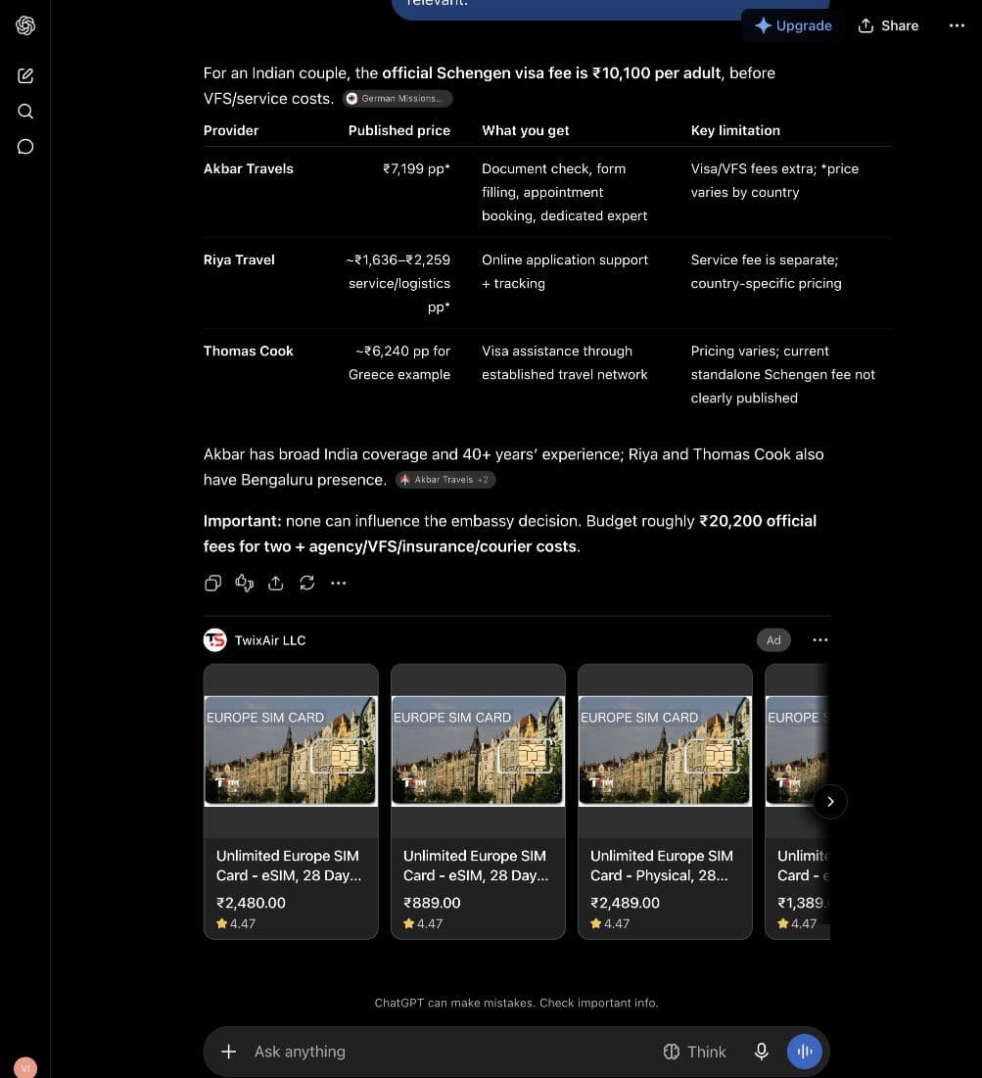Screen dimensions: 982x1078
Task: Open the ₹889.00 Europe SIM card image
Action: pos(478,751)
